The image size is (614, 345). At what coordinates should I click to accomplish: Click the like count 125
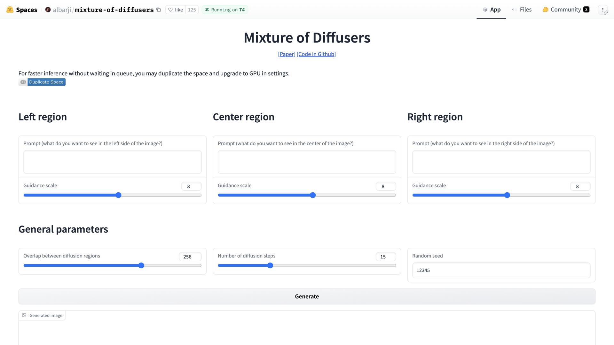tap(192, 10)
